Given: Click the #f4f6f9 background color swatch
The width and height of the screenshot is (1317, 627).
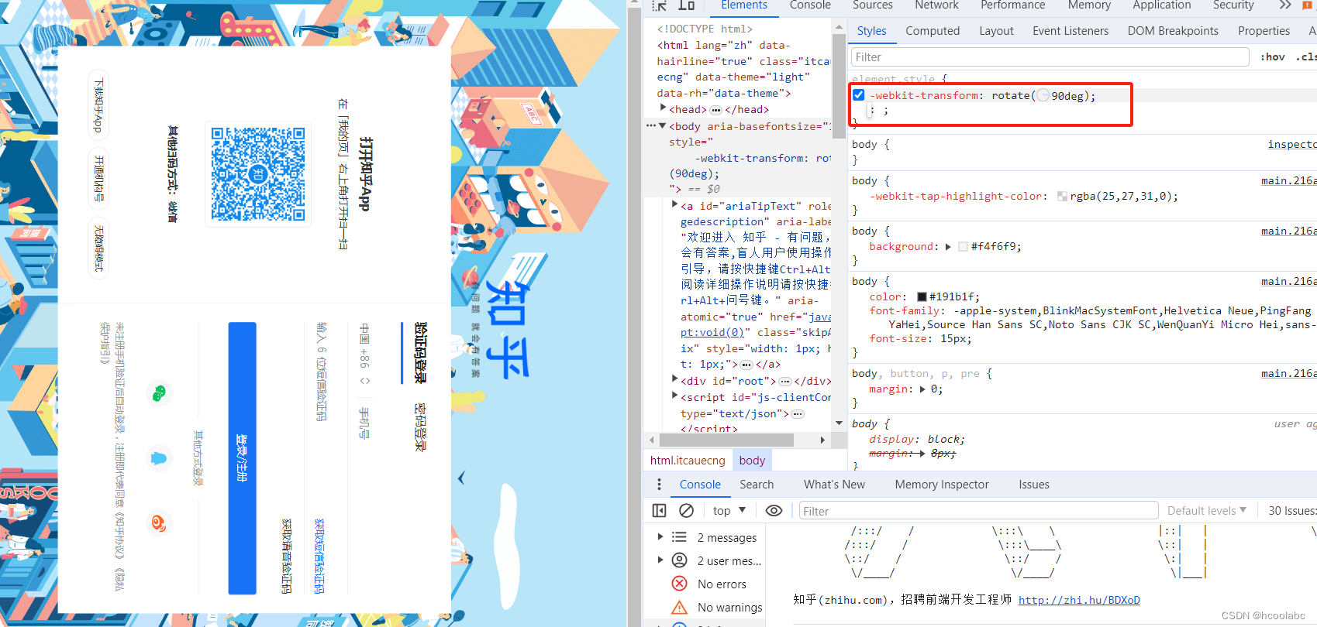Looking at the screenshot, I should point(963,247).
